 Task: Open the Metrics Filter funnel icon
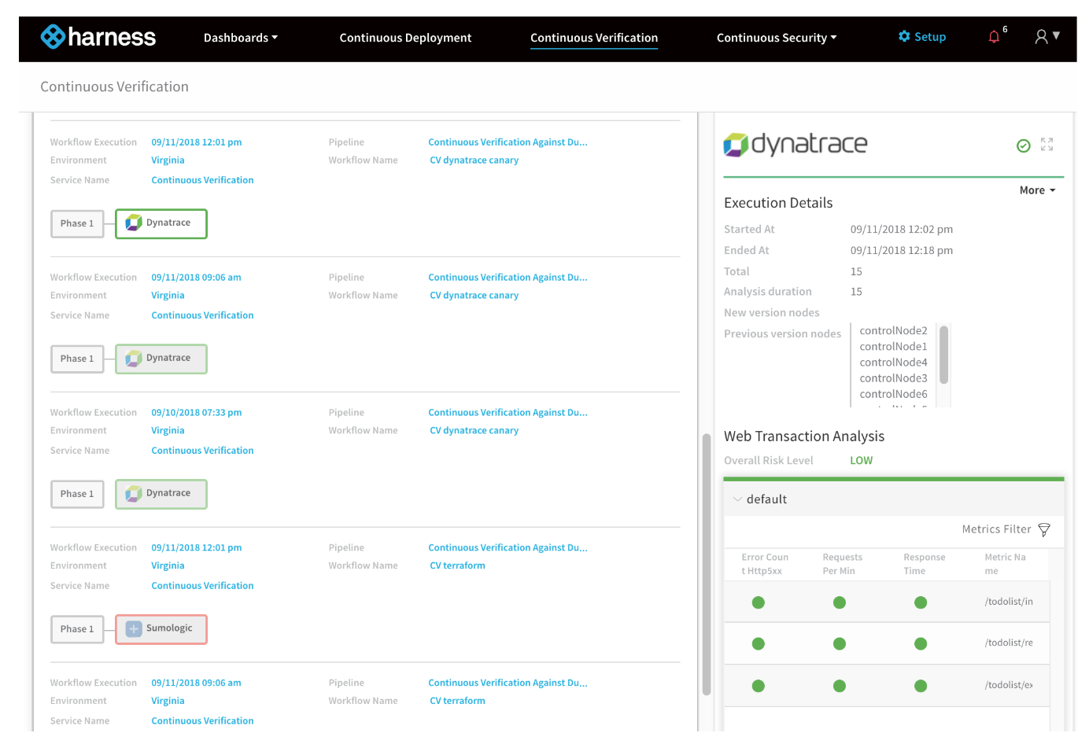tap(1044, 530)
